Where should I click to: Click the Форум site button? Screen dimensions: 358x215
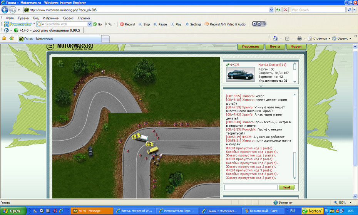pos(296,47)
